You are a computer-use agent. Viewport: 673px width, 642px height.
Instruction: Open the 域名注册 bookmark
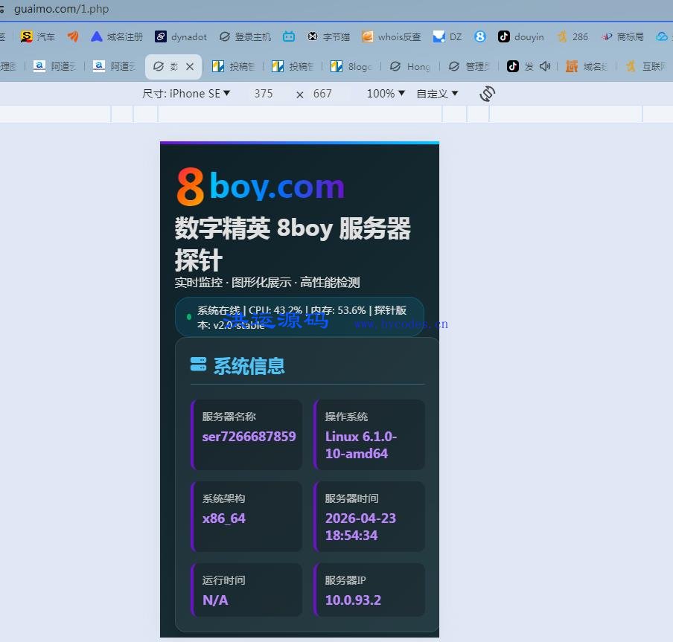[x=117, y=37]
